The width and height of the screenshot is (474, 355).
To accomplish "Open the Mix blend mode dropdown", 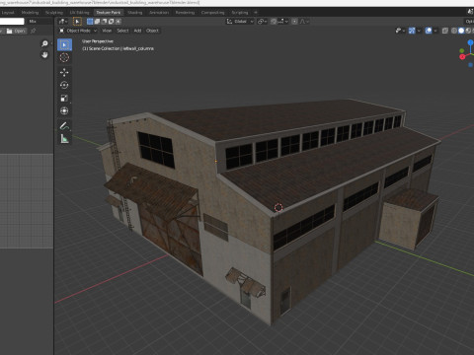I will coord(39,22).
